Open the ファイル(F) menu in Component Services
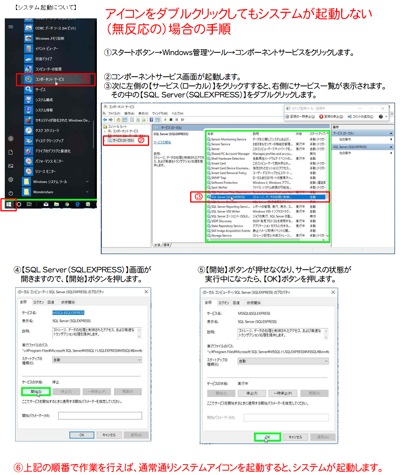 [x=114, y=113]
